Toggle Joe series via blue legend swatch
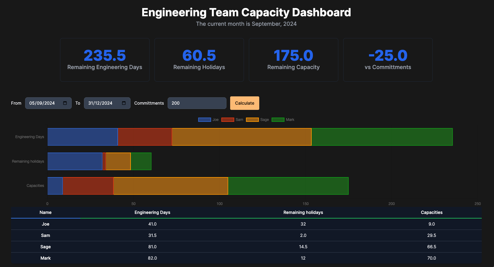 coord(204,120)
